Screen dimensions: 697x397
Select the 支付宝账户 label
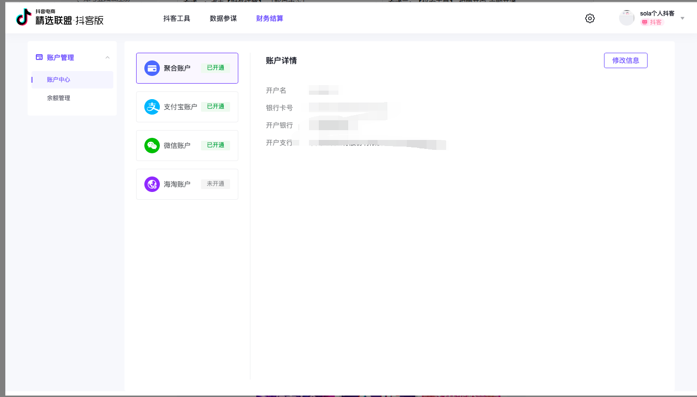(x=180, y=107)
